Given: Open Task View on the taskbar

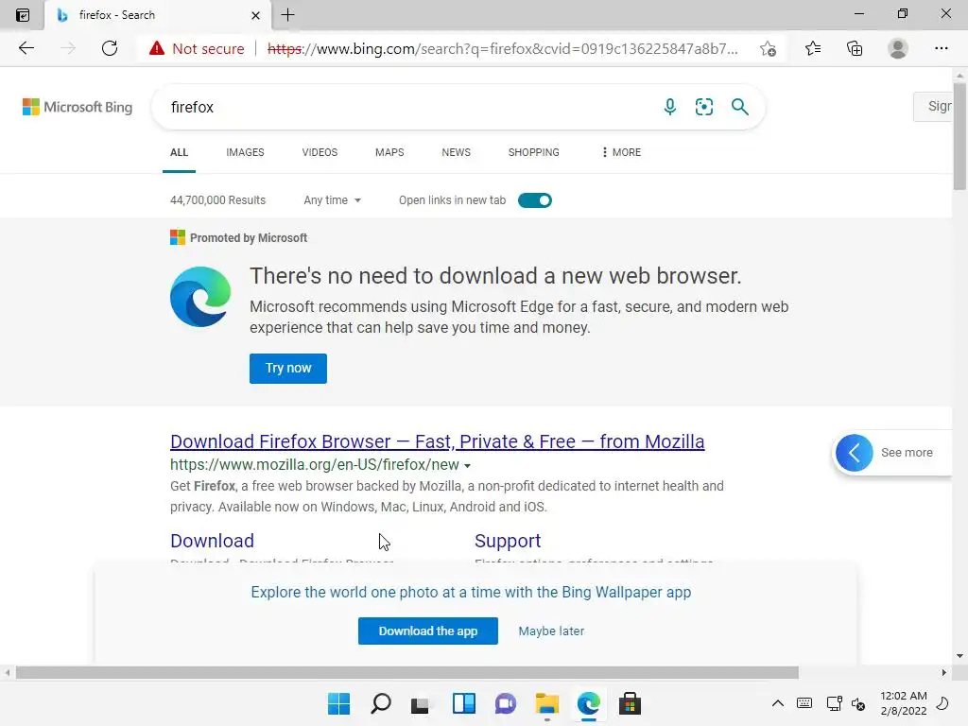Looking at the screenshot, I should tap(421, 703).
